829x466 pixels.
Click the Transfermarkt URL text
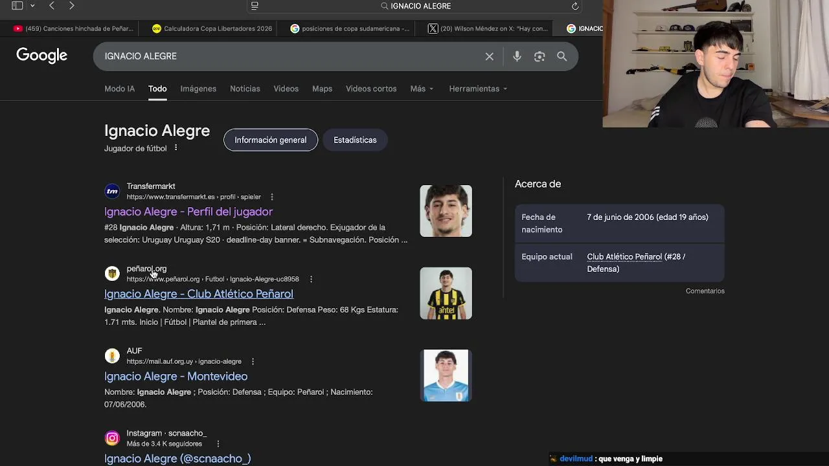(194, 197)
